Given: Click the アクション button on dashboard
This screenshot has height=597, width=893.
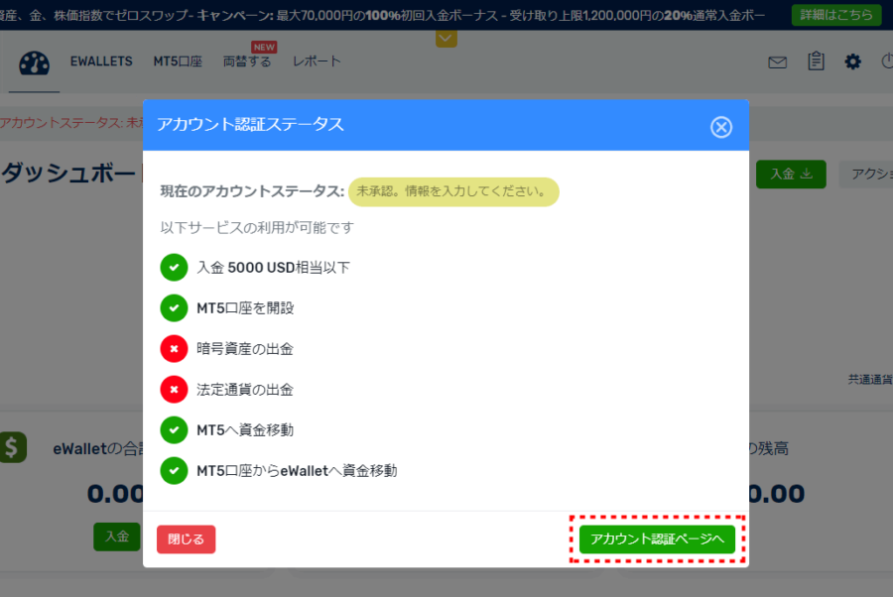Looking at the screenshot, I should coord(866,175).
